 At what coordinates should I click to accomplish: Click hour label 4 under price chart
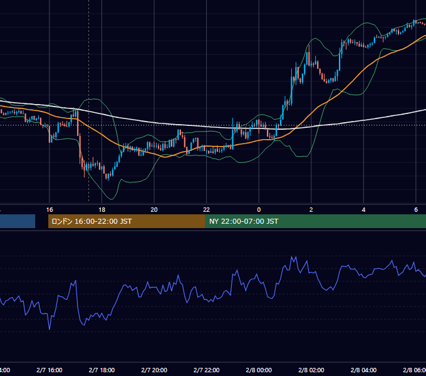pos(363,210)
